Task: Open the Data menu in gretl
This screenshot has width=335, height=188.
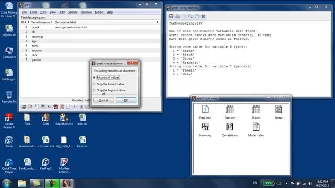Action: tap(43, 13)
